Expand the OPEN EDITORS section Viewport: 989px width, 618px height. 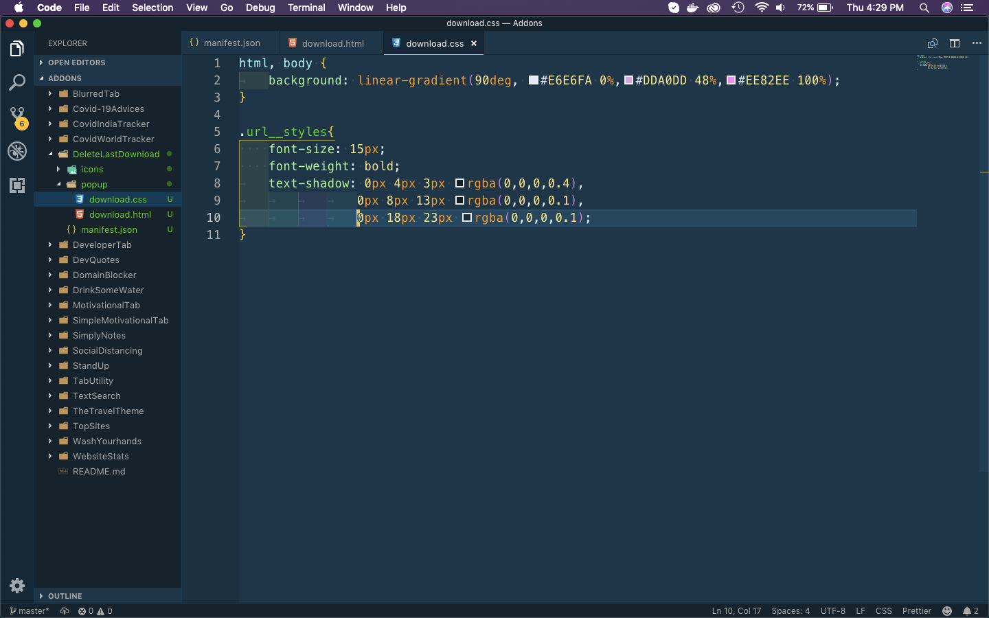point(109,62)
